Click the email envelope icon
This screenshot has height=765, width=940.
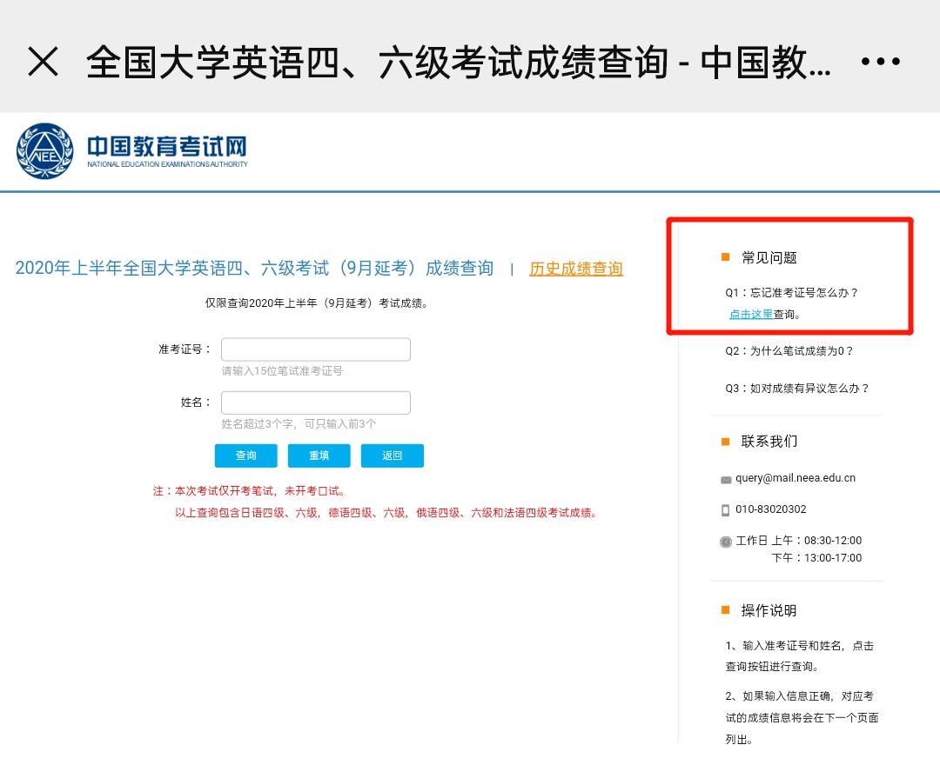[x=726, y=480]
